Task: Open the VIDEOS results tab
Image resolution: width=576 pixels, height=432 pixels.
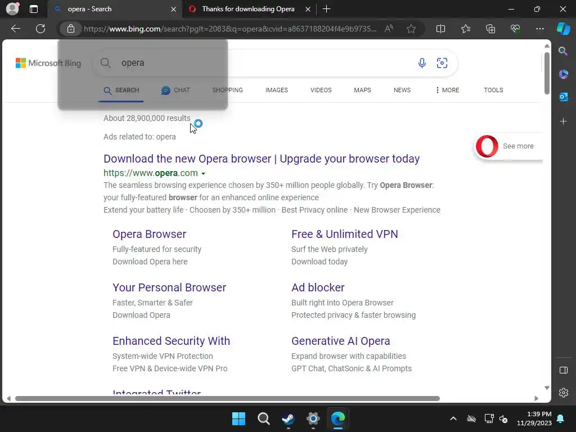Action: pos(321,90)
